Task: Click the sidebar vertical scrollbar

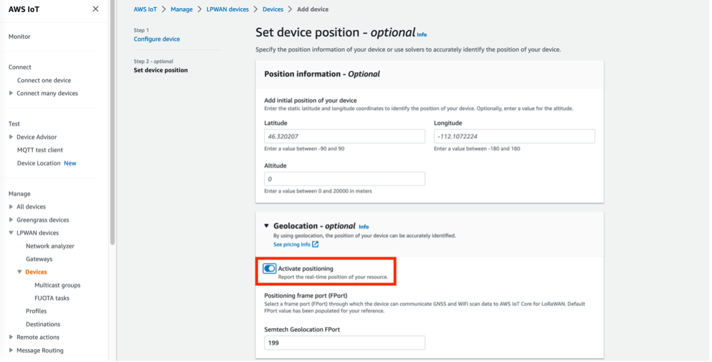Action: pyautogui.click(x=112, y=123)
